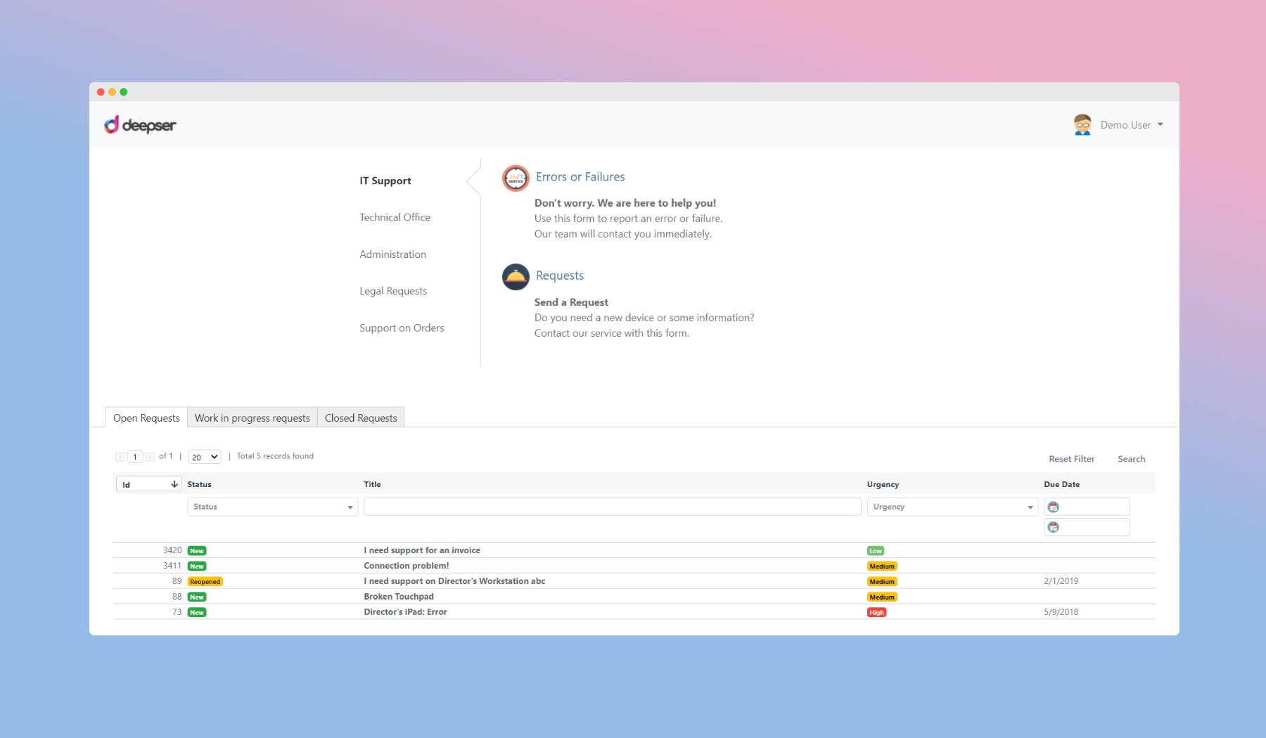1266x738 pixels.
Task: Click the Search button
Action: tap(1131, 459)
